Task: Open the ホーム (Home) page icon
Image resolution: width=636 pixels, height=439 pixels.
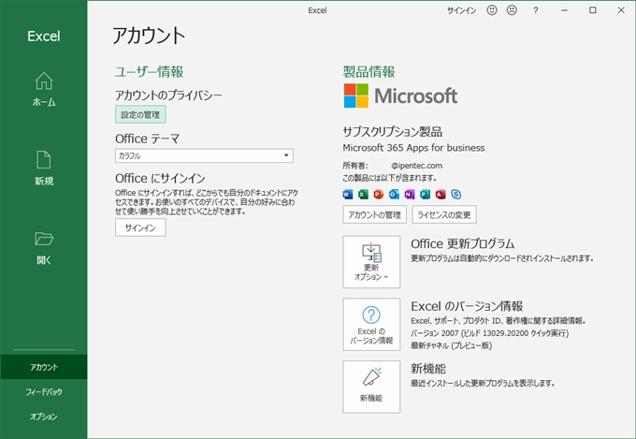Action: click(x=44, y=80)
